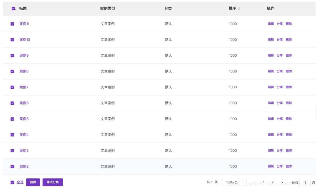Uncheck the checkbox for 案例2
This screenshot has height=189, width=317.
(12, 166)
